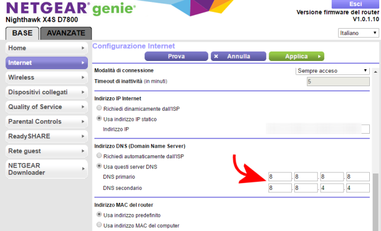Open the Home sidebar menu
This screenshot has height=231, width=381.
(47, 48)
